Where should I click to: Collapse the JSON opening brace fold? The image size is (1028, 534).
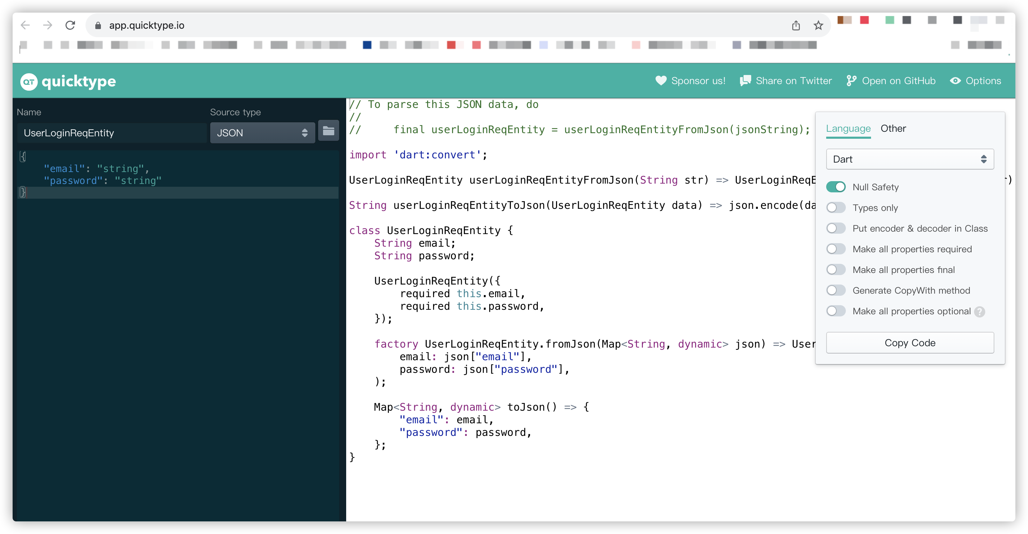click(x=23, y=156)
